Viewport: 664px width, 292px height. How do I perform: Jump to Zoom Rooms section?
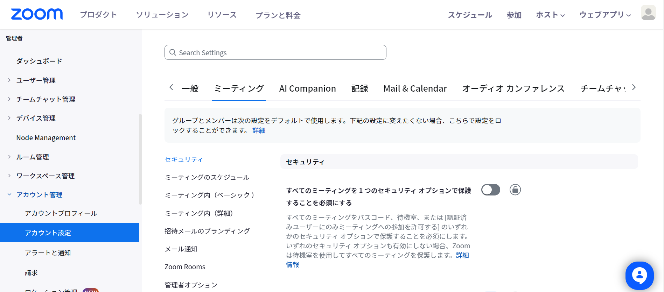coord(185,267)
